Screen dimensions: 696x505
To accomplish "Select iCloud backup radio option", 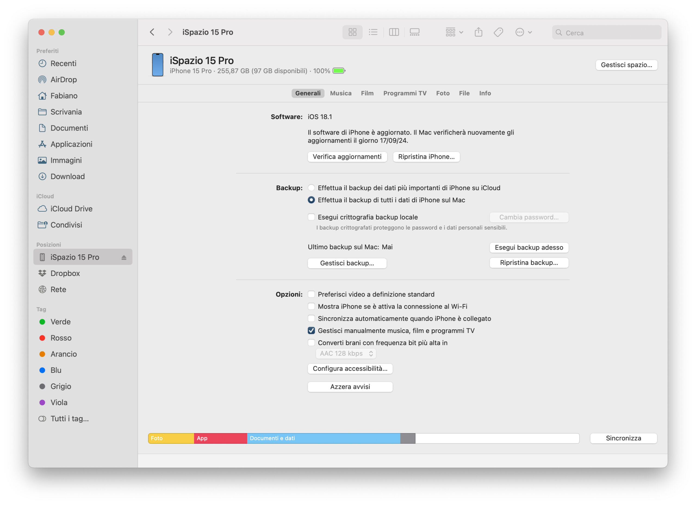I will coord(311,188).
